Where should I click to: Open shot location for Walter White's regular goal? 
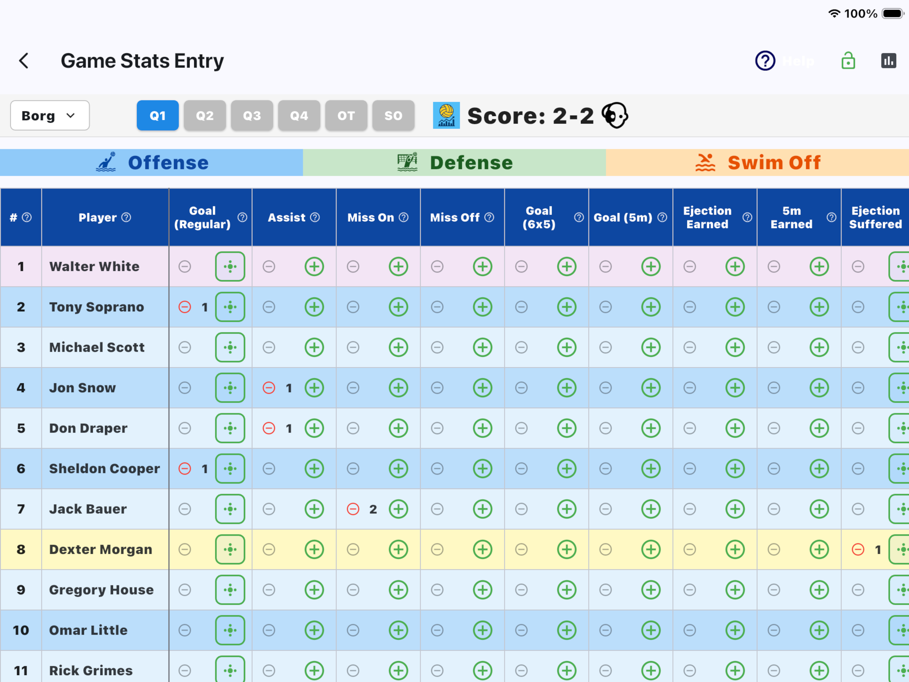230,266
